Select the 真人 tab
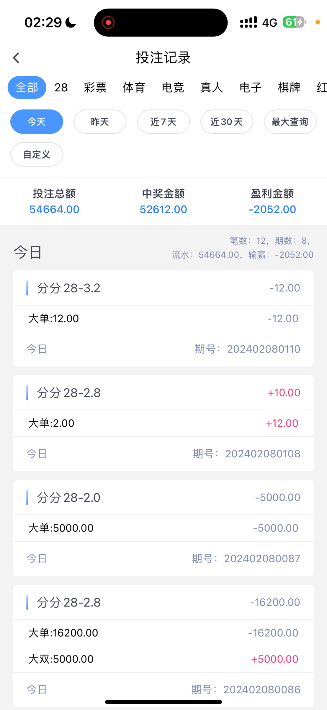 pyautogui.click(x=212, y=88)
